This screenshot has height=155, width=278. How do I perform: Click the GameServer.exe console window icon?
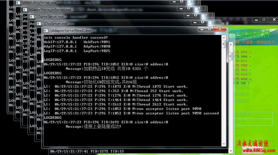coord(32,17)
